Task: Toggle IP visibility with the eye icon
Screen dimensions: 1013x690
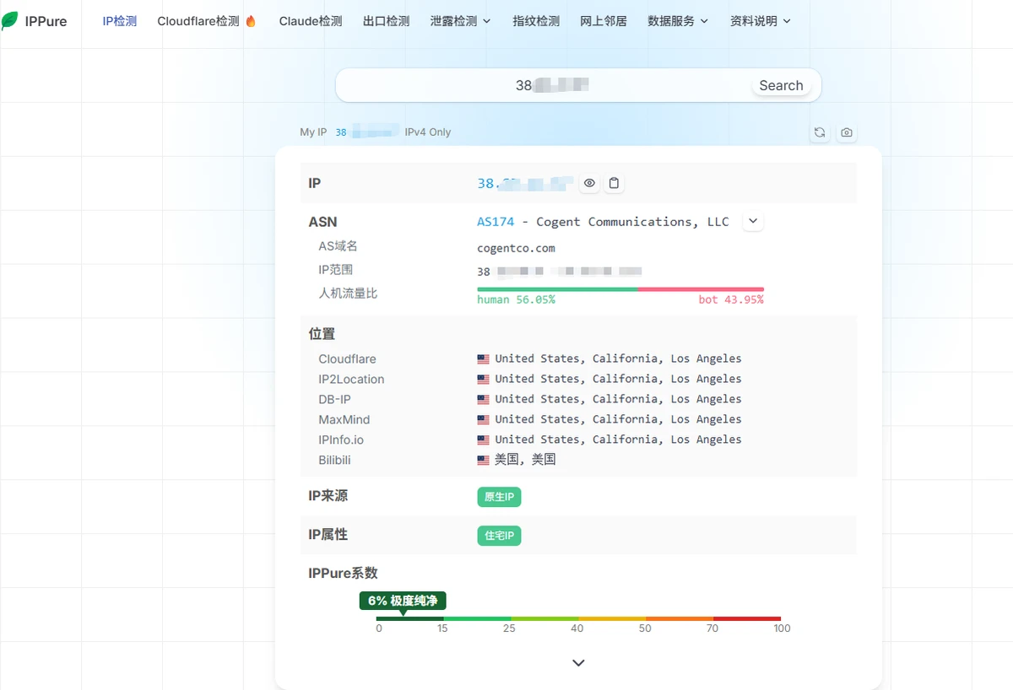Action: [x=589, y=183]
